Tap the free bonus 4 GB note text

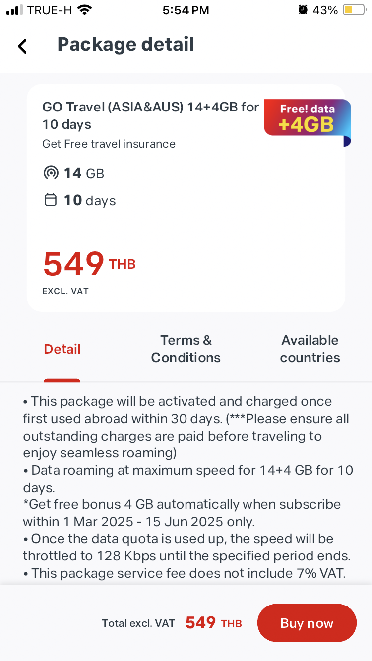pyautogui.click(x=182, y=513)
